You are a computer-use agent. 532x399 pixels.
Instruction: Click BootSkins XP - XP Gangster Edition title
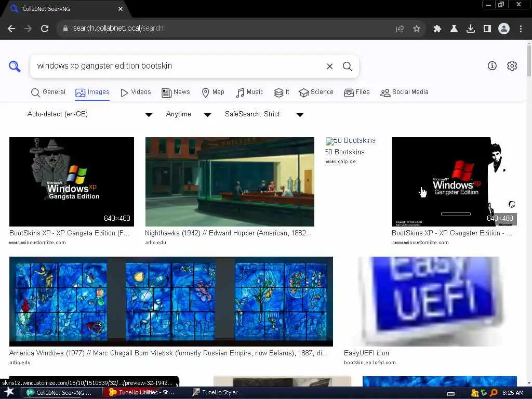coord(452,233)
